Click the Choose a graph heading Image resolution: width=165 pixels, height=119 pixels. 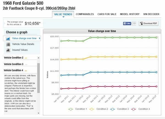pyautogui.click(x=16, y=32)
